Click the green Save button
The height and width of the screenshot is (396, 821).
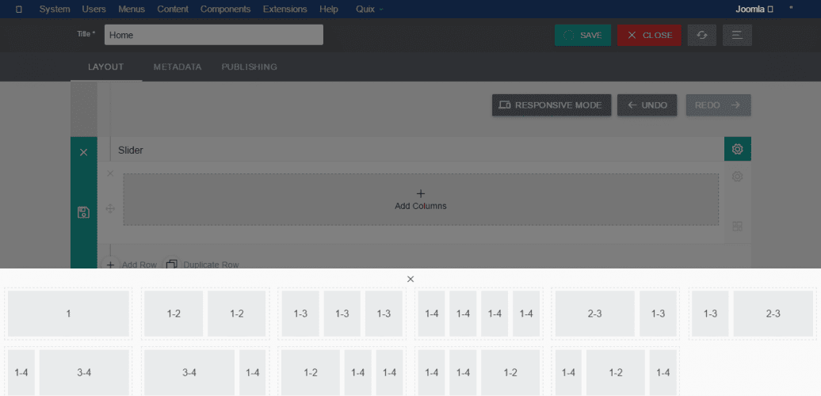click(x=582, y=35)
